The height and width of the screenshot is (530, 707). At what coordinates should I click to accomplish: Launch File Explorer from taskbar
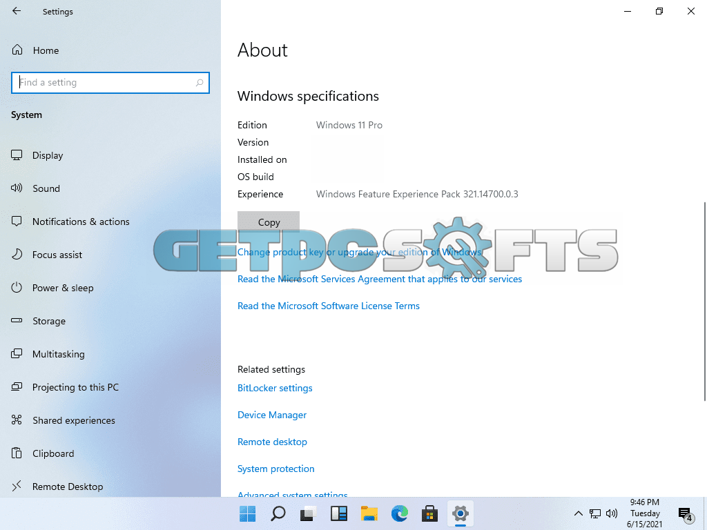click(x=369, y=513)
